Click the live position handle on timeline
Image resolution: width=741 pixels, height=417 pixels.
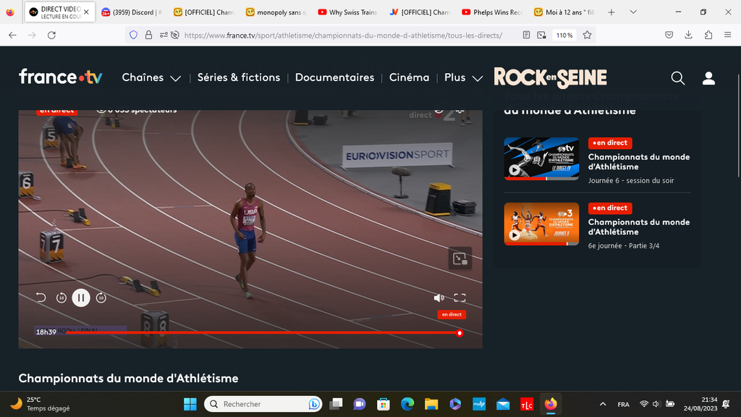[x=460, y=333]
